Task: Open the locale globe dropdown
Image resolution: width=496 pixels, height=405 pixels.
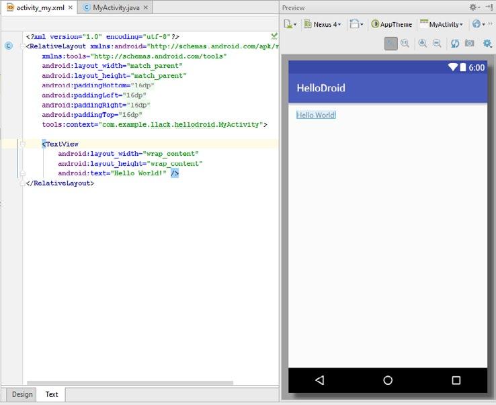Action: (x=478, y=24)
